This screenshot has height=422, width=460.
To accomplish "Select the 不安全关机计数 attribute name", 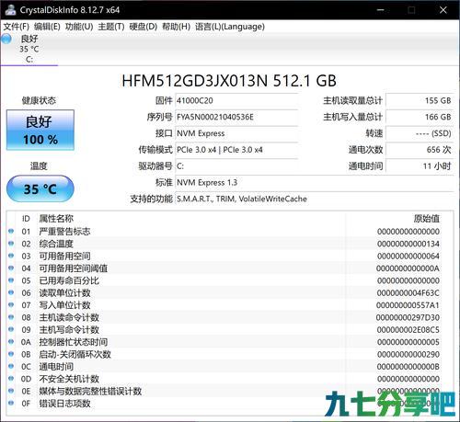I will [69, 379].
